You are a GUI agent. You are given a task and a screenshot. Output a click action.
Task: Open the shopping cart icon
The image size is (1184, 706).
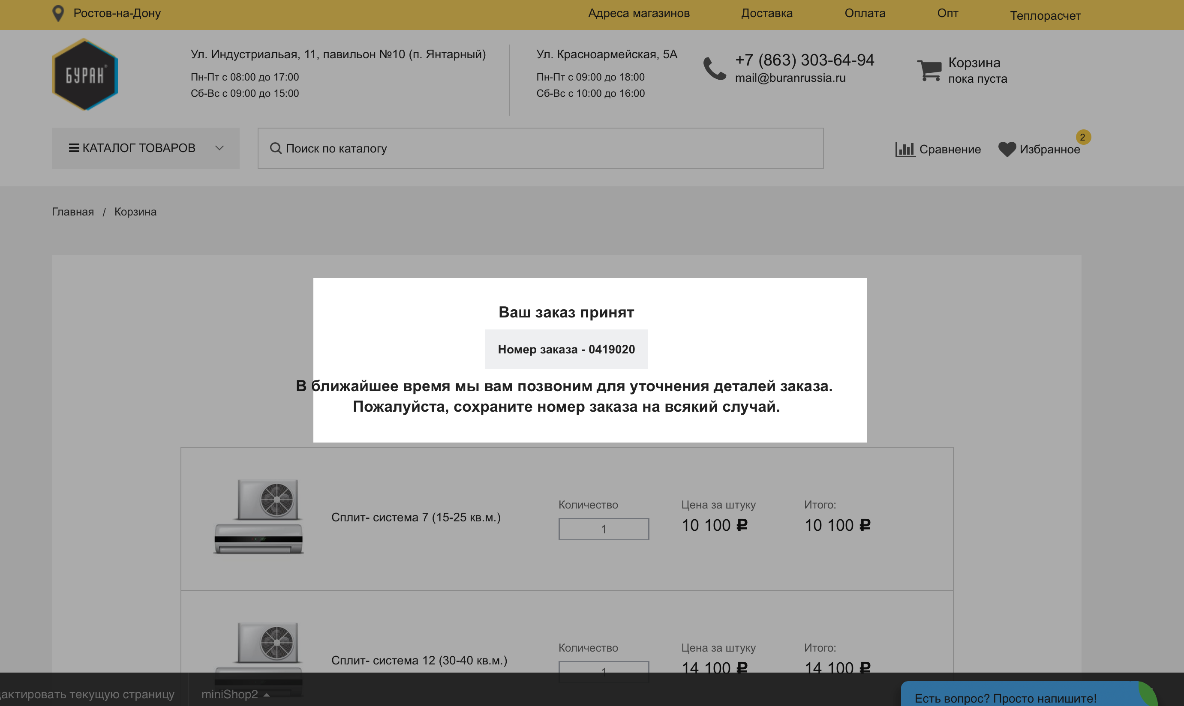[x=929, y=70]
